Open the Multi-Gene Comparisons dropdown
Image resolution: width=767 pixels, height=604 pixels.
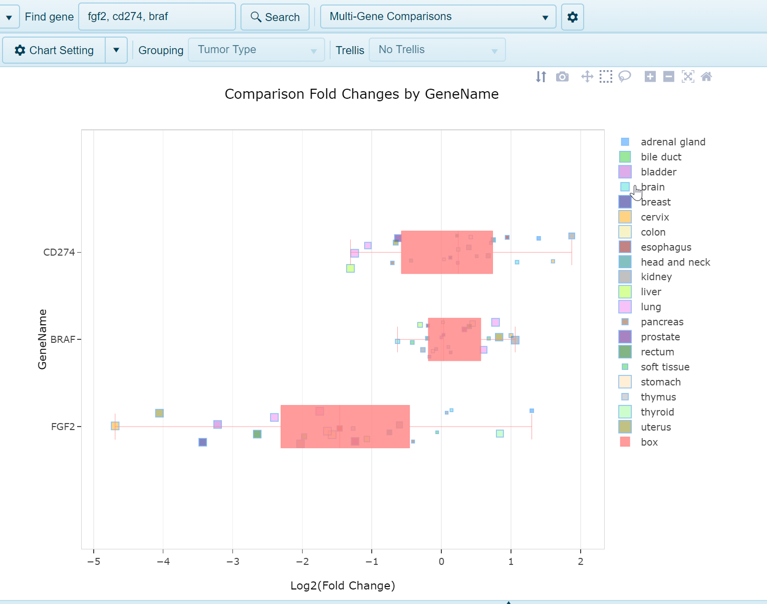pyautogui.click(x=437, y=17)
